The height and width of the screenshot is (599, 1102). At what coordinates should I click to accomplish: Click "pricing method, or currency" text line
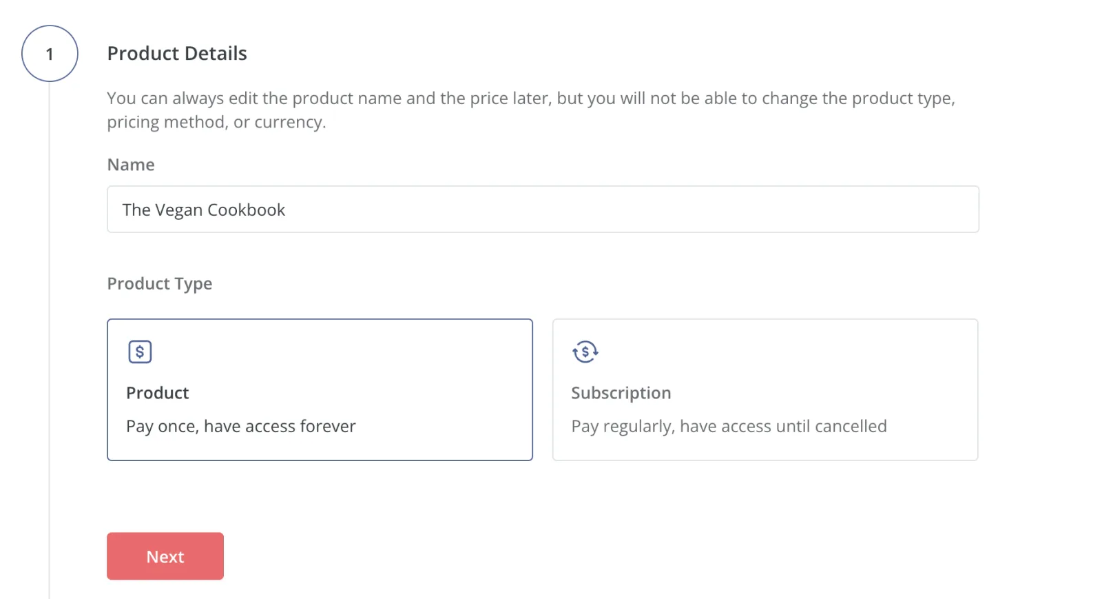click(x=216, y=123)
